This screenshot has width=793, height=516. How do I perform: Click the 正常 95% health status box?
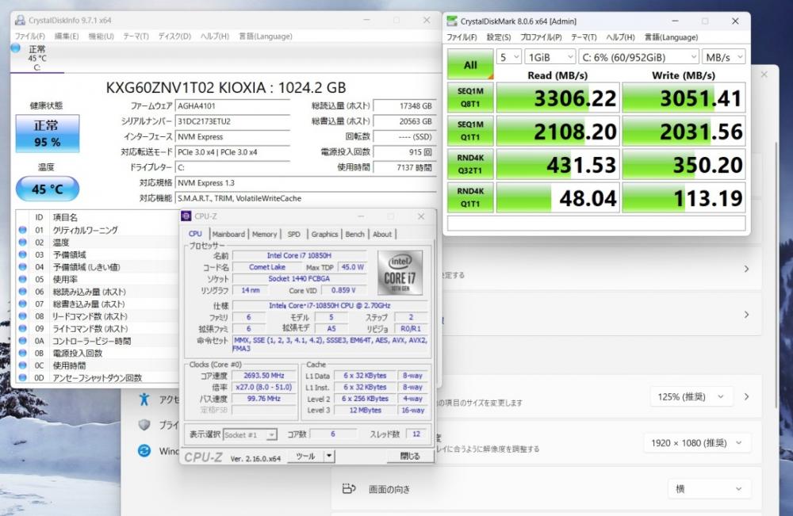(x=47, y=134)
